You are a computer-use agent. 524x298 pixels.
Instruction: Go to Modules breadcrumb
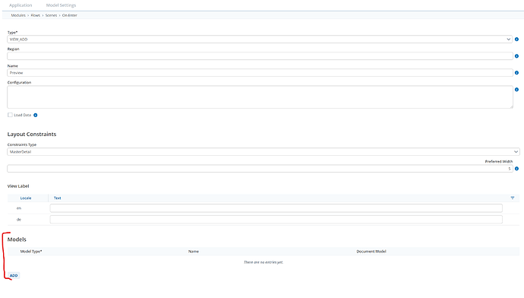pos(18,15)
